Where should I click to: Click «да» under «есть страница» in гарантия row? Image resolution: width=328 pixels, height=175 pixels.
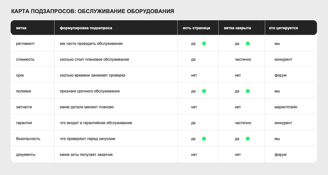[x=193, y=123]
